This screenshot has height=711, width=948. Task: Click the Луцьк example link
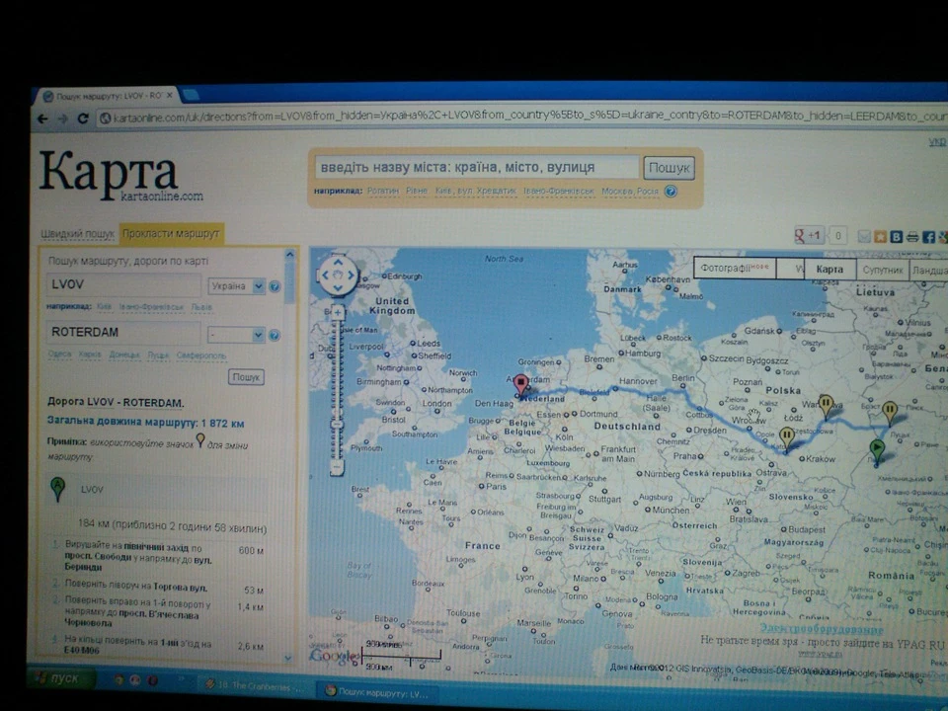(158, 355)
